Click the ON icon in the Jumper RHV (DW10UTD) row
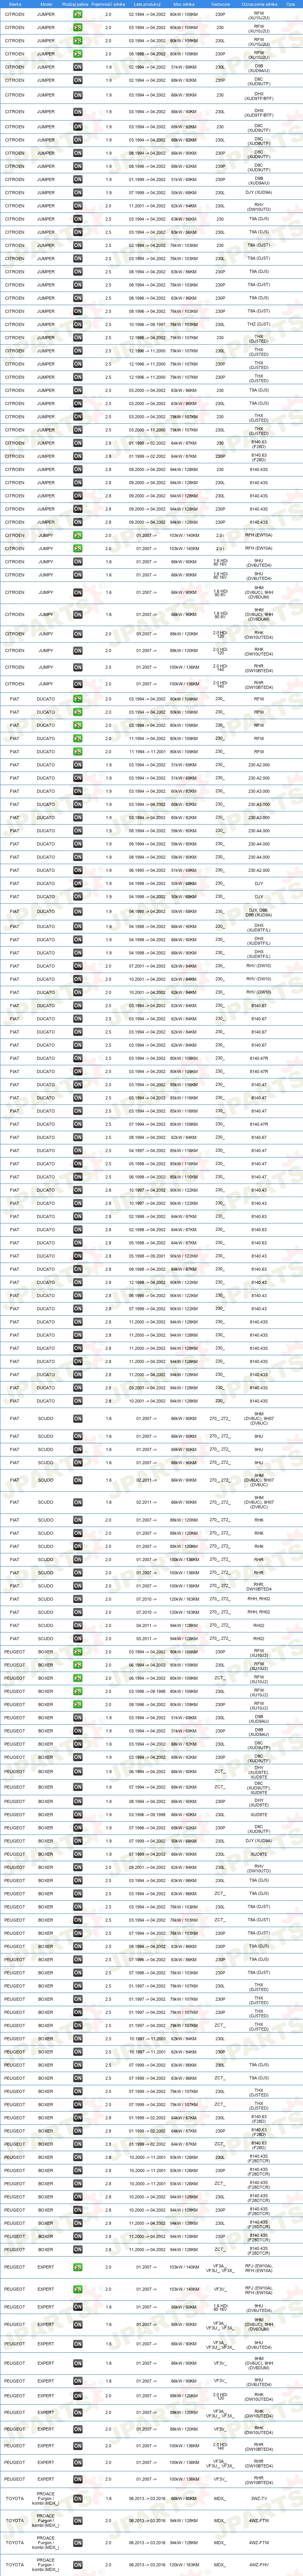Screen dimensions: 303x2576 click(x=77, y=205)
